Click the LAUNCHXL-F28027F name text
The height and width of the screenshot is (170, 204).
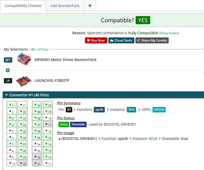52,80
